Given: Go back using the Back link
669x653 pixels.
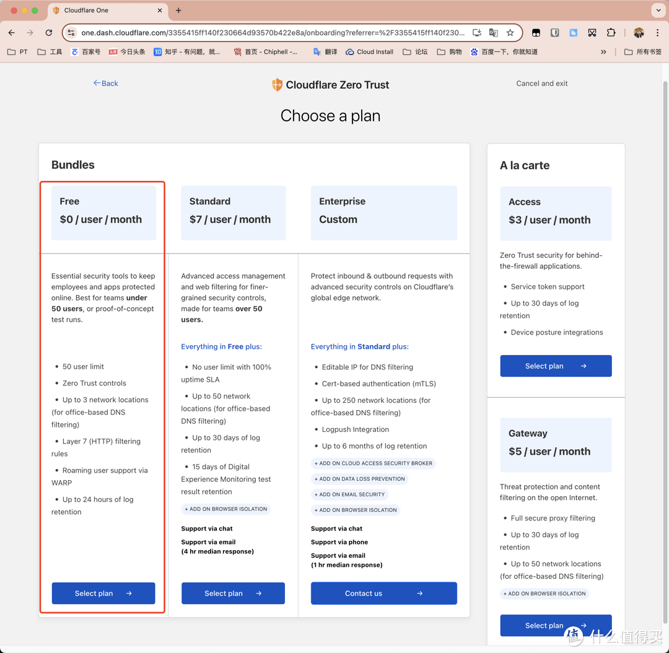Looking at the screenshot, I should (106, 83).
